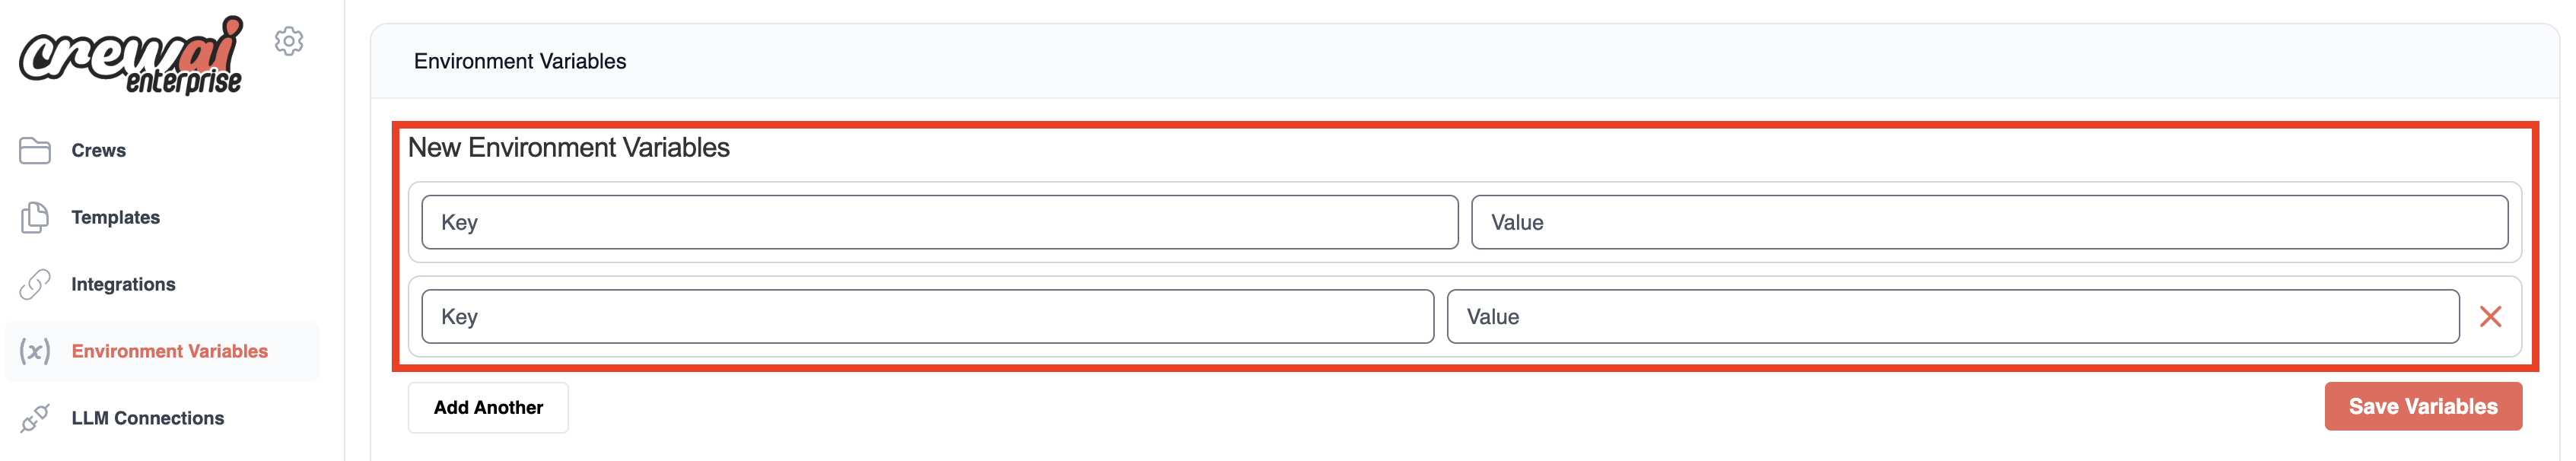Click the New Environment Variables heading
Image resolution: width=2576 pixels, height=461 pixels.
tap(568, 148)
